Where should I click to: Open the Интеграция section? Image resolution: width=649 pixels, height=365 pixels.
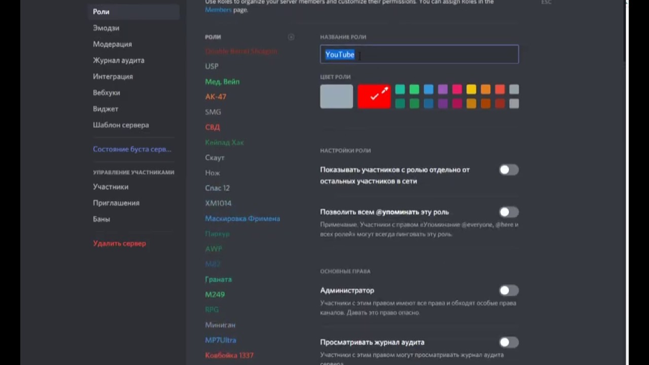tap(113, 77)
